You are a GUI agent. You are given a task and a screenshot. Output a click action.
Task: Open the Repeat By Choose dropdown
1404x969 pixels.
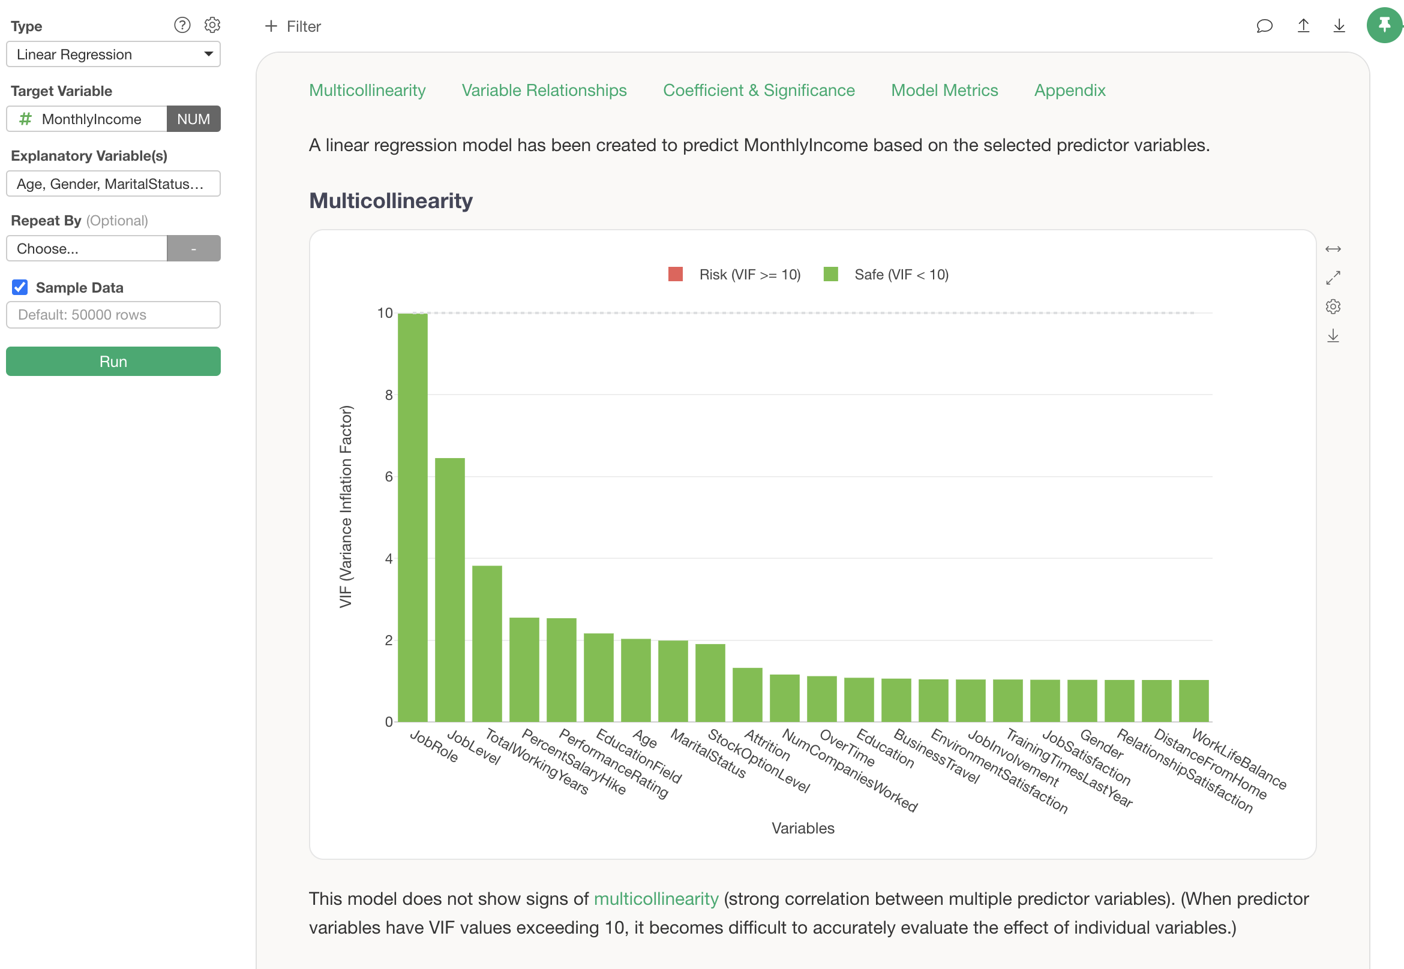(x=87, y=248)
